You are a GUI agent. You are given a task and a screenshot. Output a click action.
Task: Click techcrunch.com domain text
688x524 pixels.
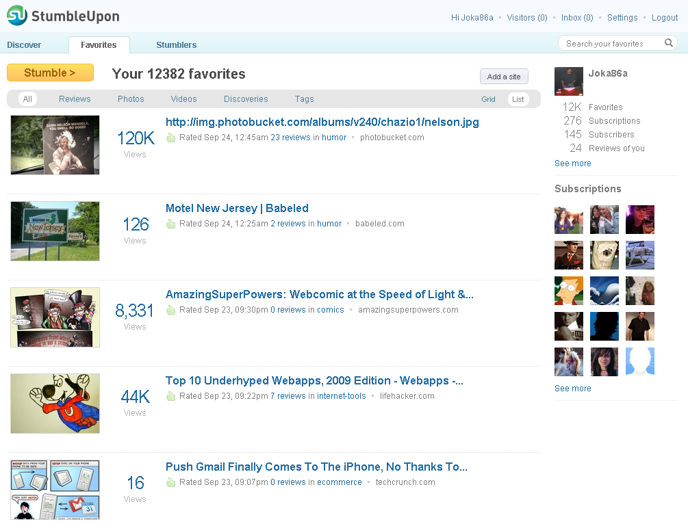point(405,482)
